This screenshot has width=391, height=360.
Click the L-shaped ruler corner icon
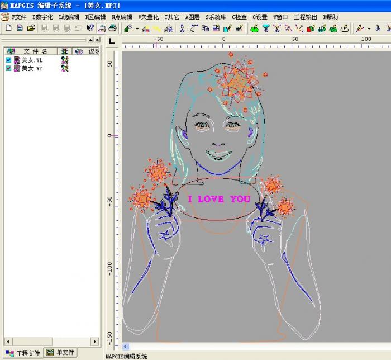[x=112, y=41]
